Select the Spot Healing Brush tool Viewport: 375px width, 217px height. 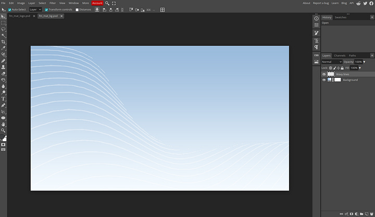[x=3, y=55]
